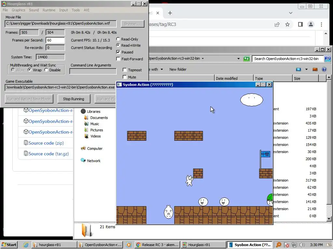Open the Chrome three-dot menu
333x249 pixels.
321,24
